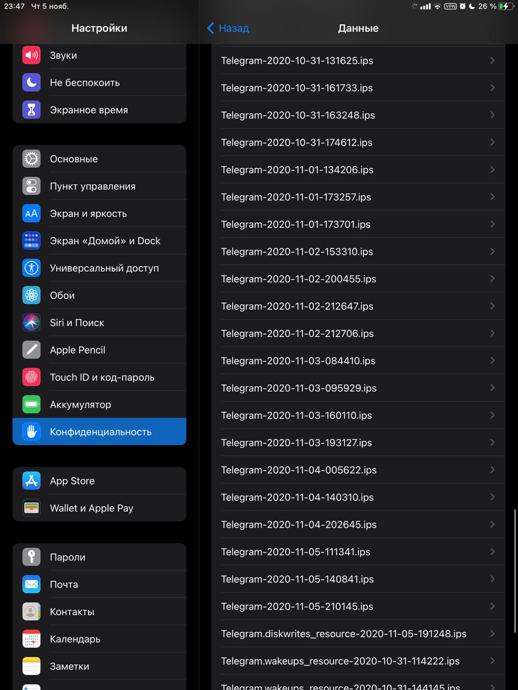
Task: Tap the General (Основные) gear icon
Action: tap(31, 158)
